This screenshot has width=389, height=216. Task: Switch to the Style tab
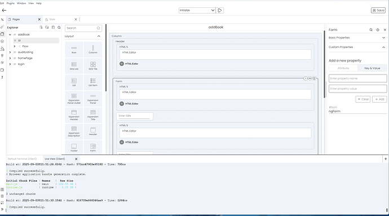click(52, 19)
